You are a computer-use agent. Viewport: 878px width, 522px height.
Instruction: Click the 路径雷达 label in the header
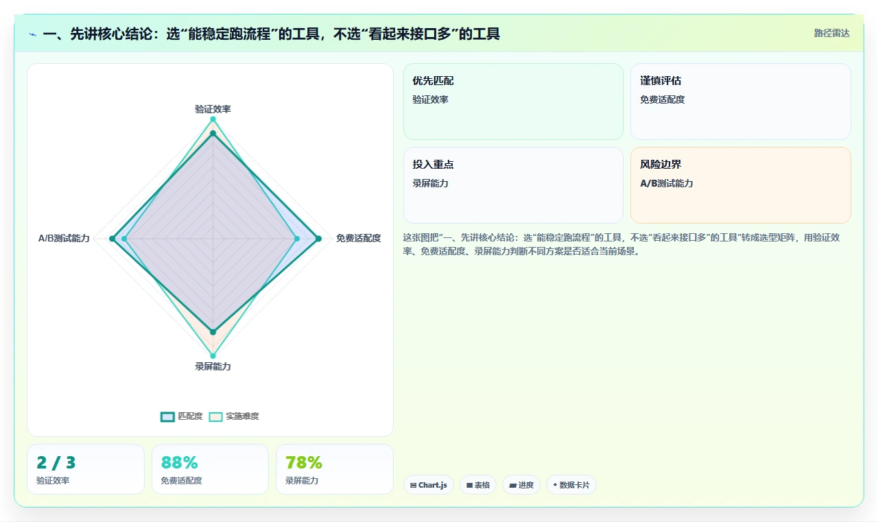[831, 33]
